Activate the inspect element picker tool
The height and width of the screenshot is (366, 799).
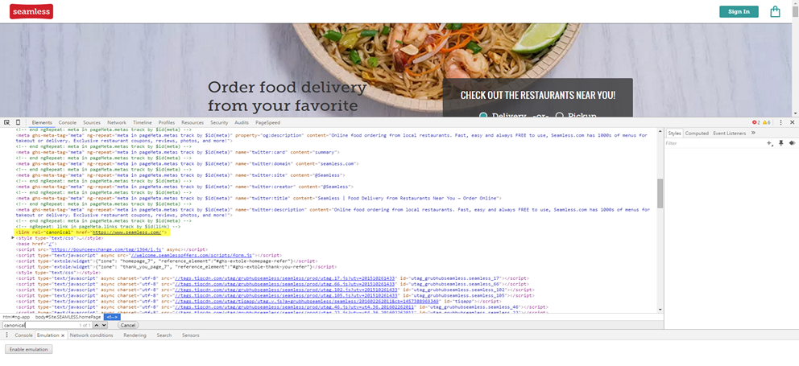point(7,123)
